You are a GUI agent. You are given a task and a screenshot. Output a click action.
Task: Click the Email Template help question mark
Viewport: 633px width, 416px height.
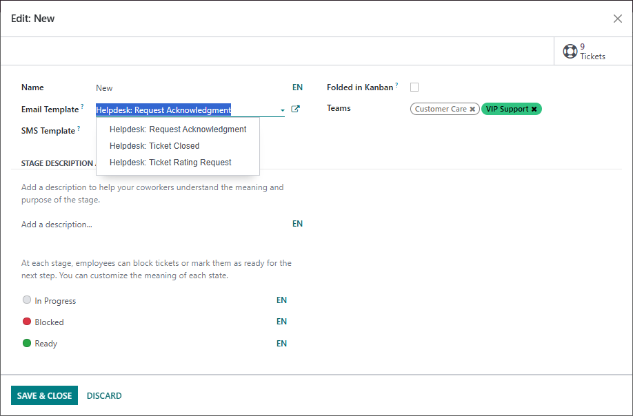(82, 107)
